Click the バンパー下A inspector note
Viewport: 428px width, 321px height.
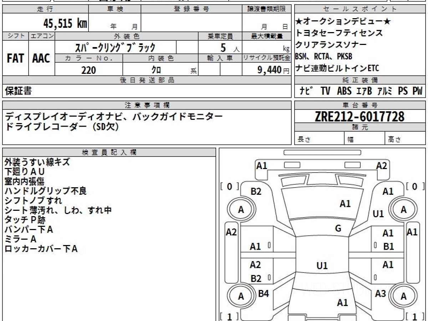coord(29,230)
